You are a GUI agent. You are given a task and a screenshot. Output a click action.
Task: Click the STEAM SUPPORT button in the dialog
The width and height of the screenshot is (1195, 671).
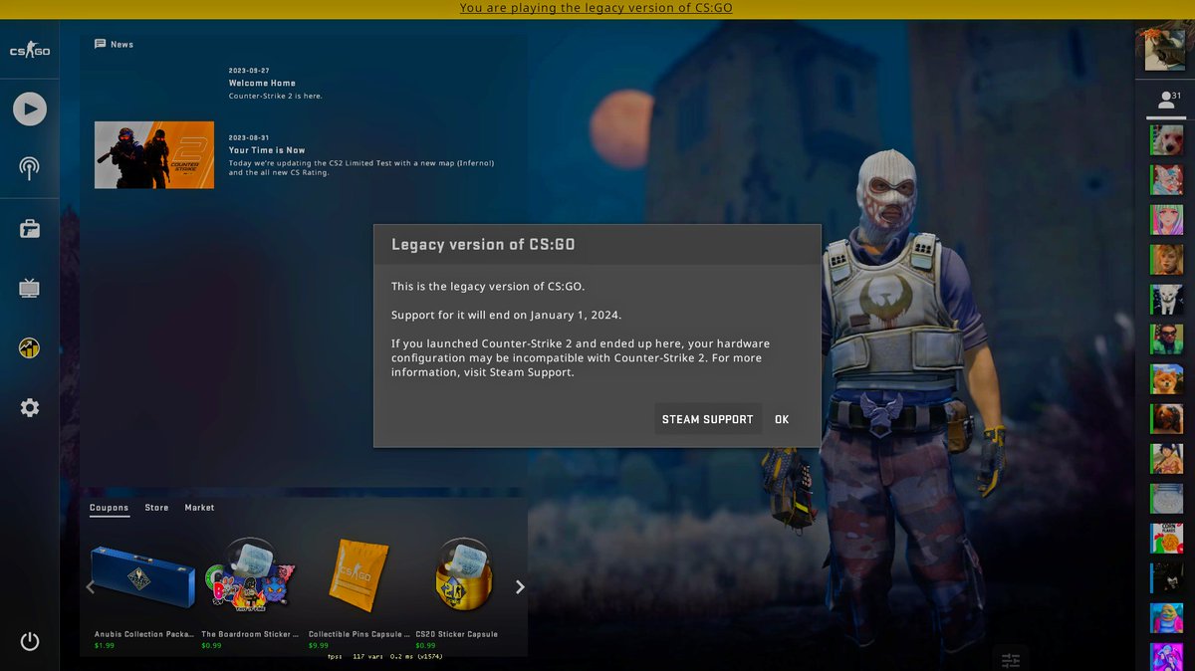point(708,419)
